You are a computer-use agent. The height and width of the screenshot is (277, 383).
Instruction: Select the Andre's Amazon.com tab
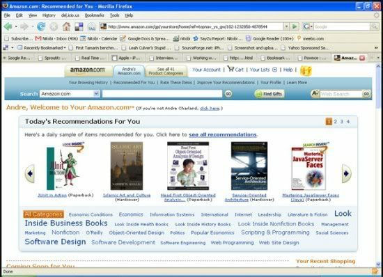point(129,71)
